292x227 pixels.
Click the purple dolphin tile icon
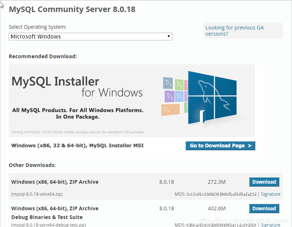pos(169,96)
